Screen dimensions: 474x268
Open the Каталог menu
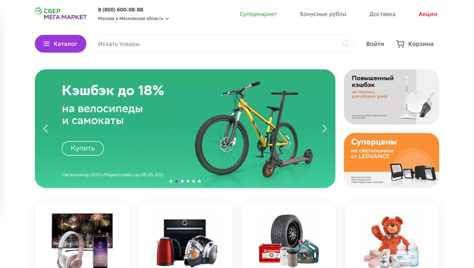point(60,44)
